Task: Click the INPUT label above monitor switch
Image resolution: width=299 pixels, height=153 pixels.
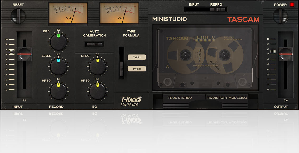Action: coord(194,4)
